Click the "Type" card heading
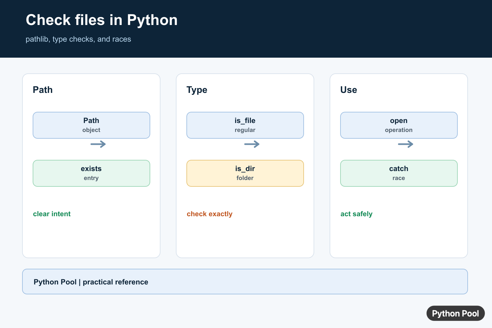The height and width of the screenshot is (328, 492). [197, 90]
